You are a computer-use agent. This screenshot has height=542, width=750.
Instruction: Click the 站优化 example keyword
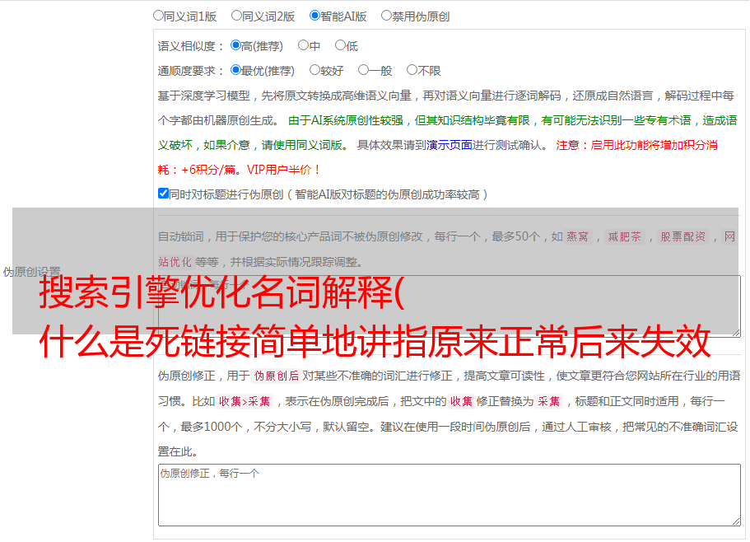click(175, 262)
